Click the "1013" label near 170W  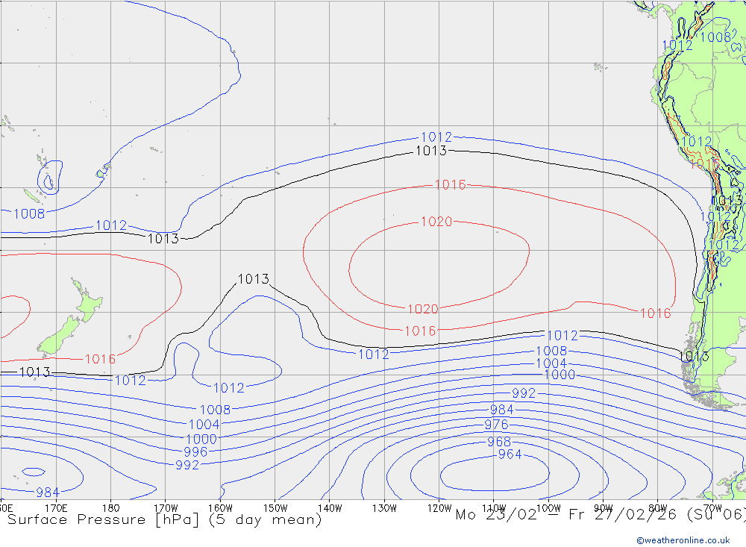click(x=163, y=239)
